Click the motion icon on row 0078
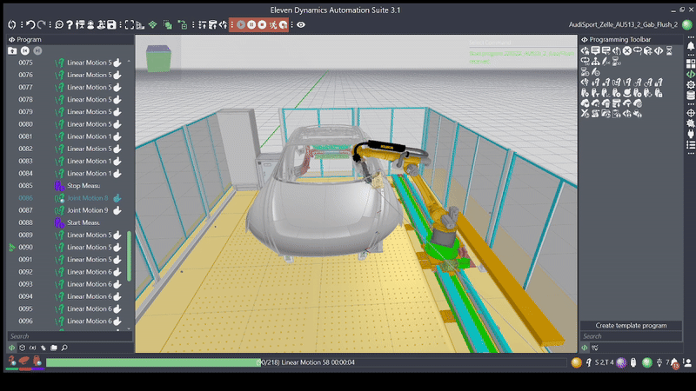 click(x=59, y=100)
